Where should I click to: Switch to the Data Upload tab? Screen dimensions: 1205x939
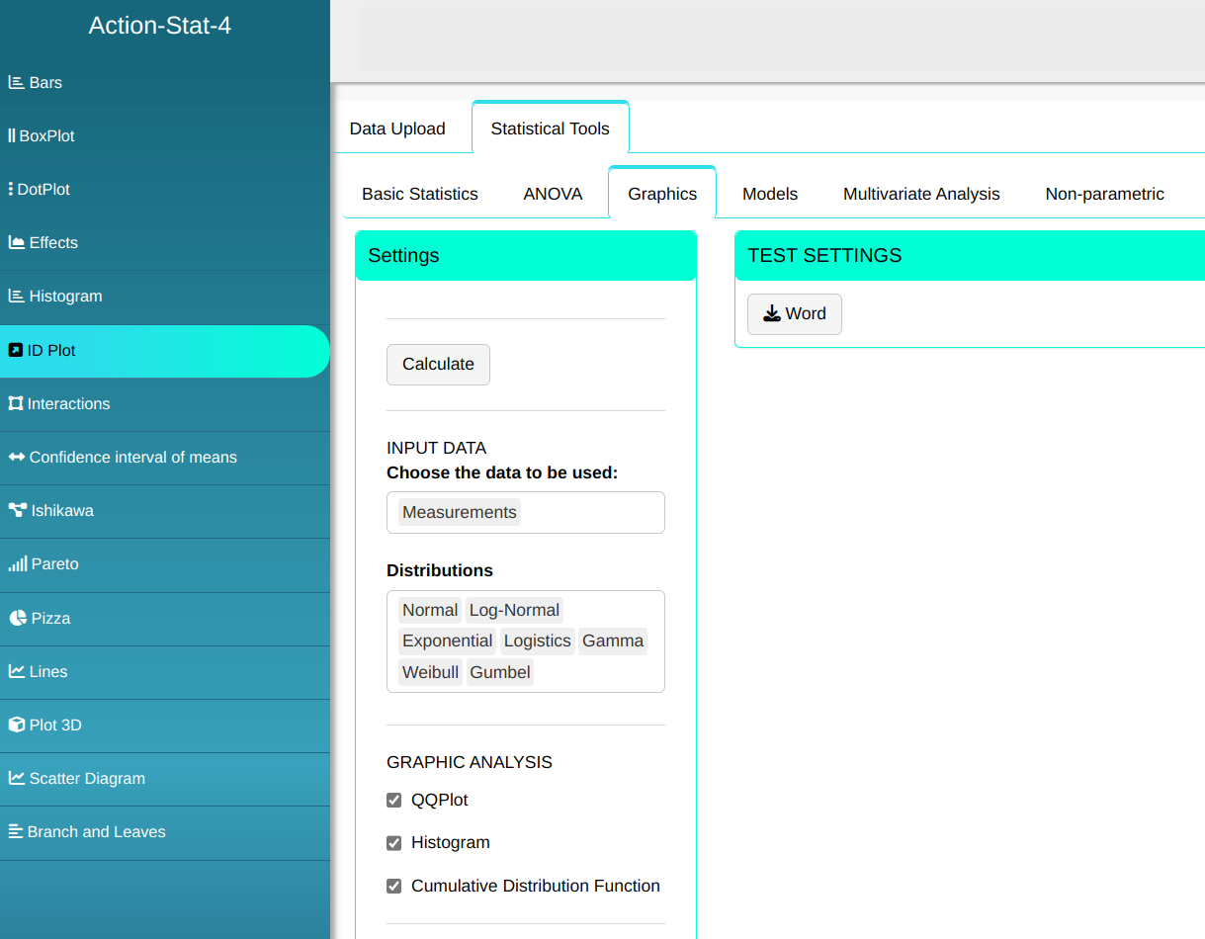point(397,129)
